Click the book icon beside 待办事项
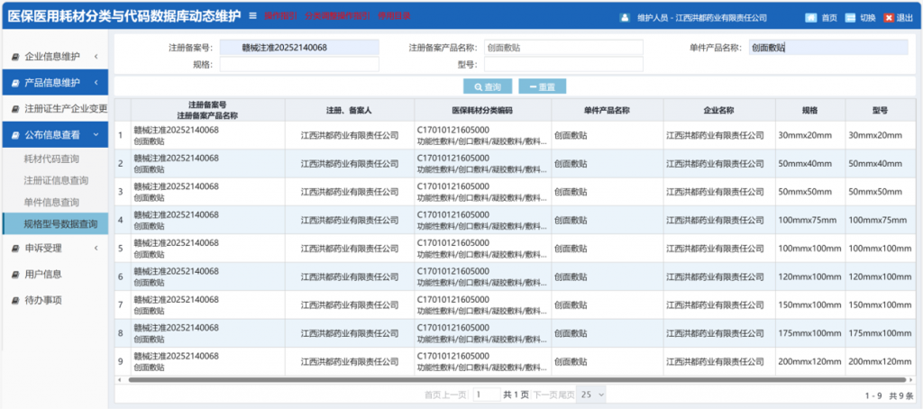923x409 pixels. pos(15,300)
